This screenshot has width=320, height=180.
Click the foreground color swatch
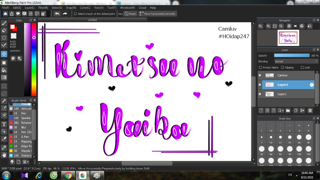[x=12, y=27]
